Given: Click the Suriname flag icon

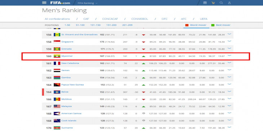Looking at the screenshot, I should pos(57,128).
